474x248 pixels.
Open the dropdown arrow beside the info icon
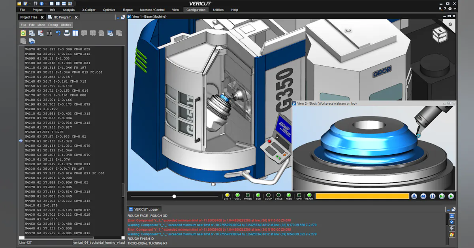[46, 4]
